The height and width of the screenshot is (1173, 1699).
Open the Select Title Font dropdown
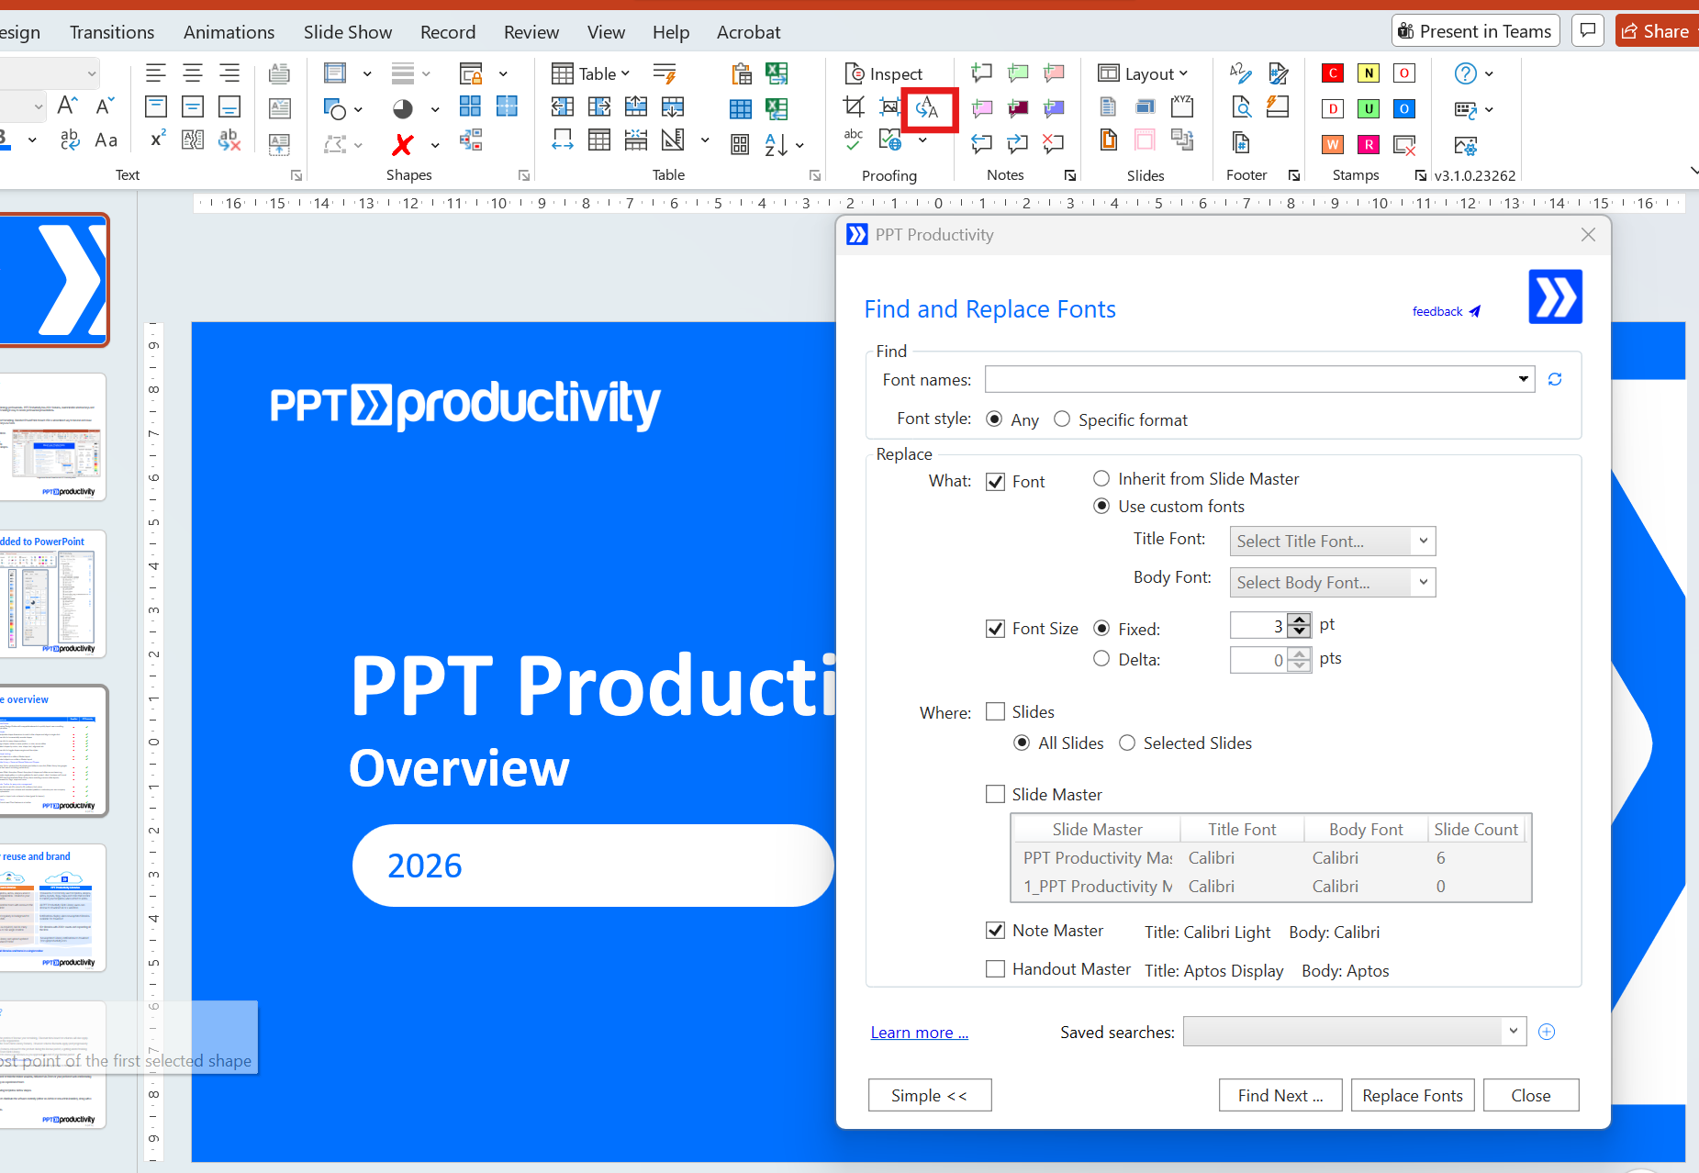1423,542
